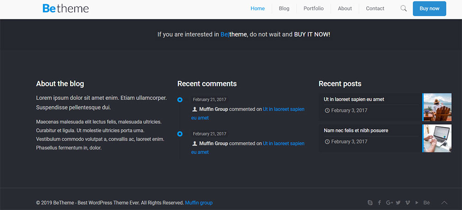
Task: Click the Google Plus icon
Action: click(x=389, y=203)
